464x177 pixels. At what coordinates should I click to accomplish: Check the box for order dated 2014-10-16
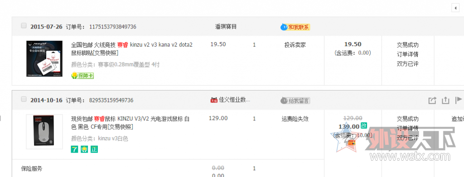pos(24,99)
